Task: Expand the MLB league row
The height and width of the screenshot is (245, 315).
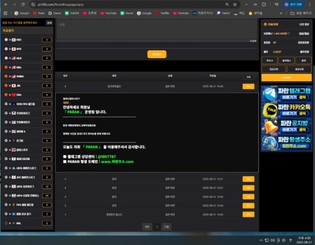Action: pyautogui.click(x=21, y=58)
